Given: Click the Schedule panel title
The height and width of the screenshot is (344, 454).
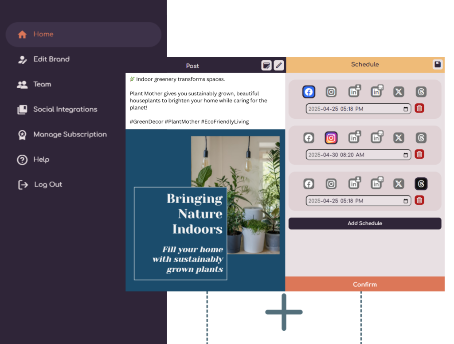Looking at the screenshot, I should tap(365, 64).
